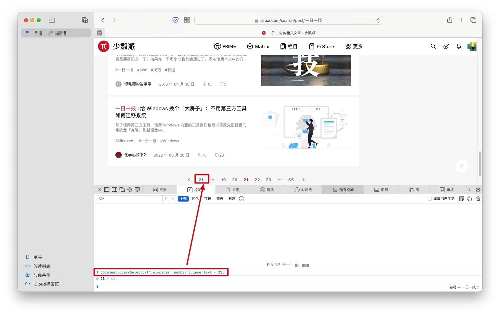
Task: Show the tab overview
Action: click(x=473, y=20)
